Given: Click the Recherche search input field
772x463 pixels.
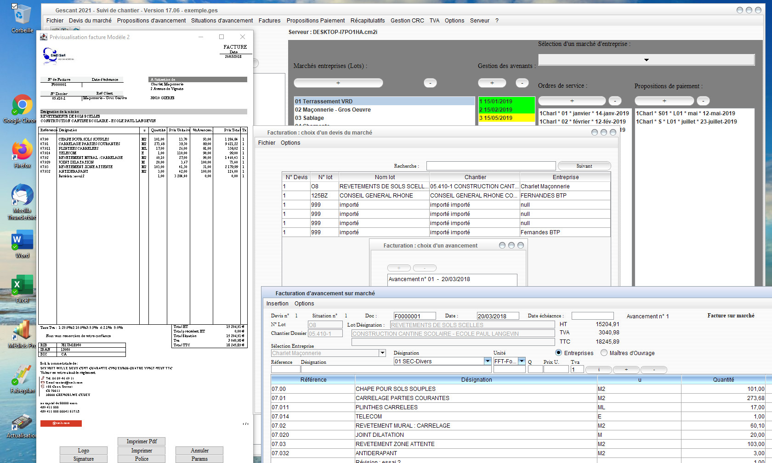Looking at the screenshot, I should (491, 166).
